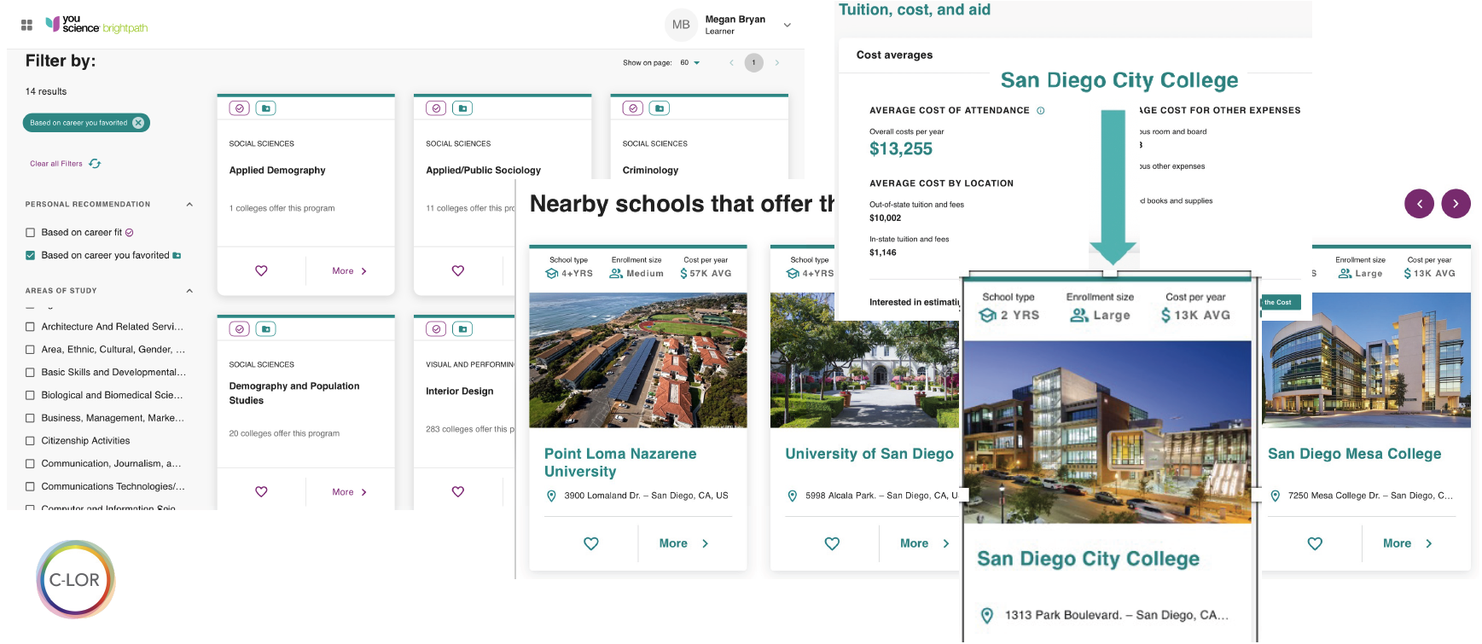Viewport: 1482px width, 644px height.
Task: Go to next results page arrow
Action: 776,62
